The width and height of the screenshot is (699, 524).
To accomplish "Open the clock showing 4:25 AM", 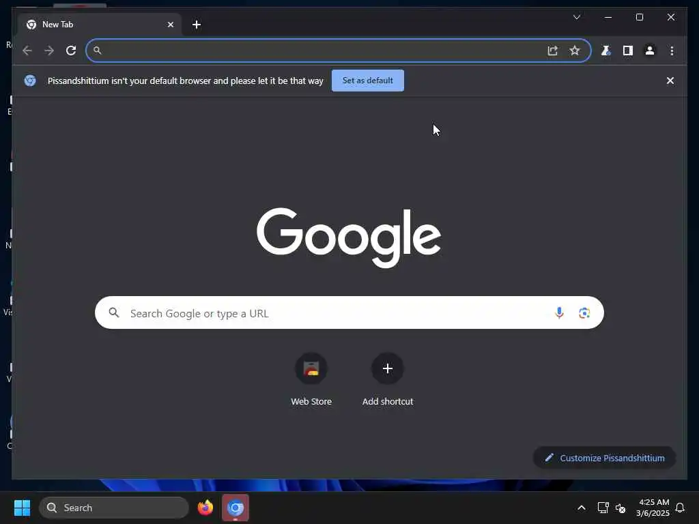I will point(653,508).
